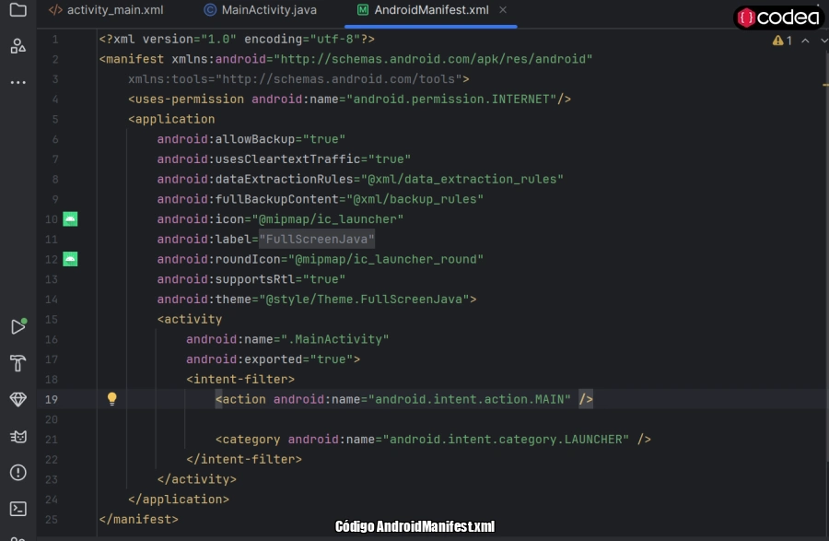Click the lightbulb on line 19
This screenshot has height=541, width=829.
tap(111, 398)
